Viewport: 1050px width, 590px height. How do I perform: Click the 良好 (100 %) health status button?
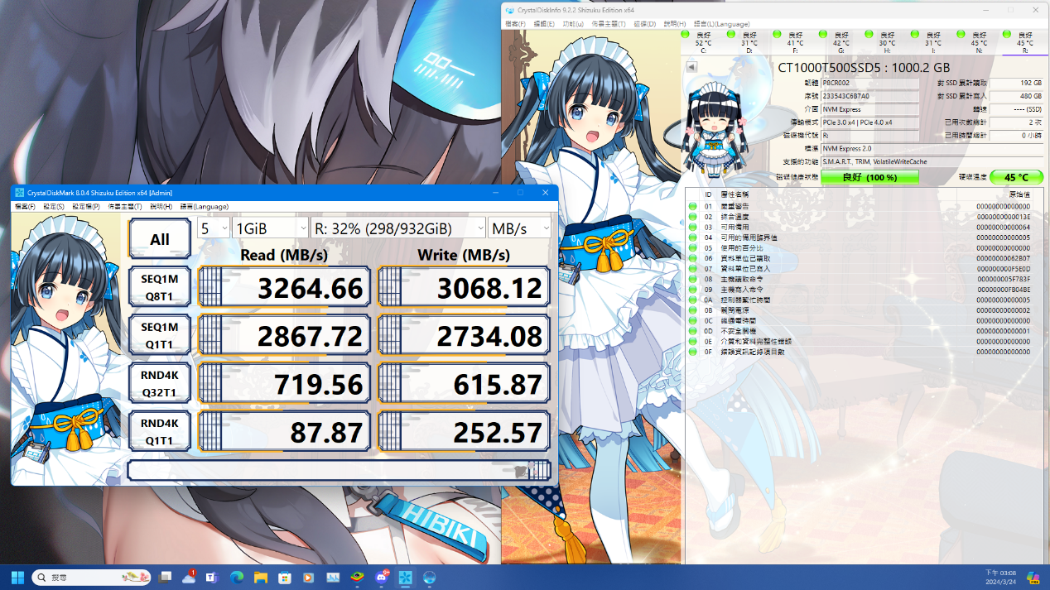tap(869, 177)
